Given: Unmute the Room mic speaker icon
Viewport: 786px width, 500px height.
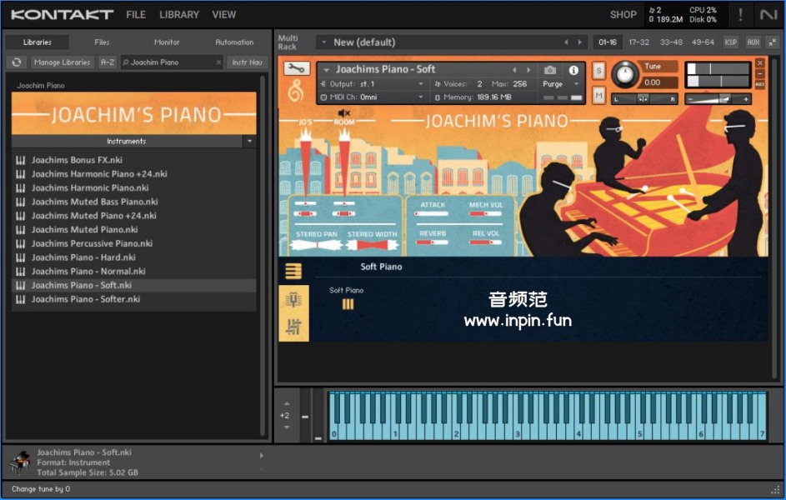Looking at the screenshot, I should [344, 113].
